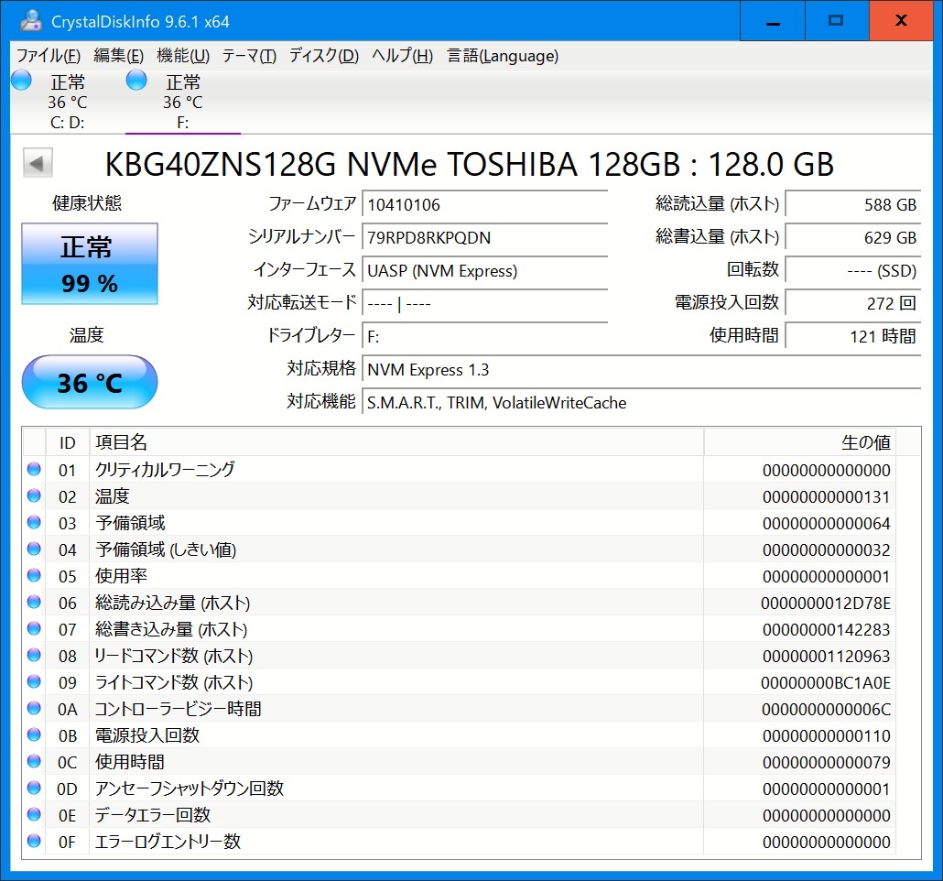Open the 機能(U) menu
This screenshot has height=881, width=943.
183,56
